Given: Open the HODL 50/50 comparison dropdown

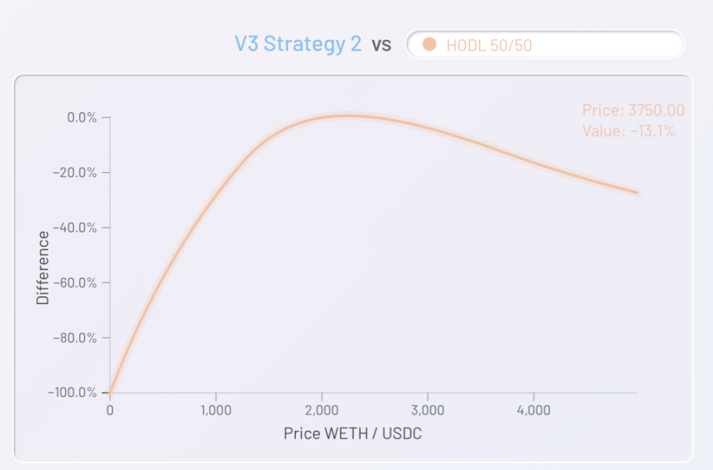Looking at the screenshot, I should pyautogui.click(x=545, y=45).
